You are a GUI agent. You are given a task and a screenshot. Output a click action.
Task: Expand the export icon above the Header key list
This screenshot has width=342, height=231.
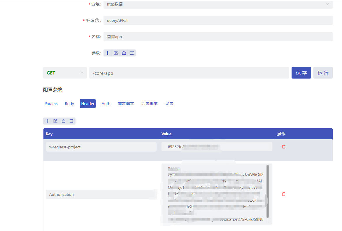point(72,121)
